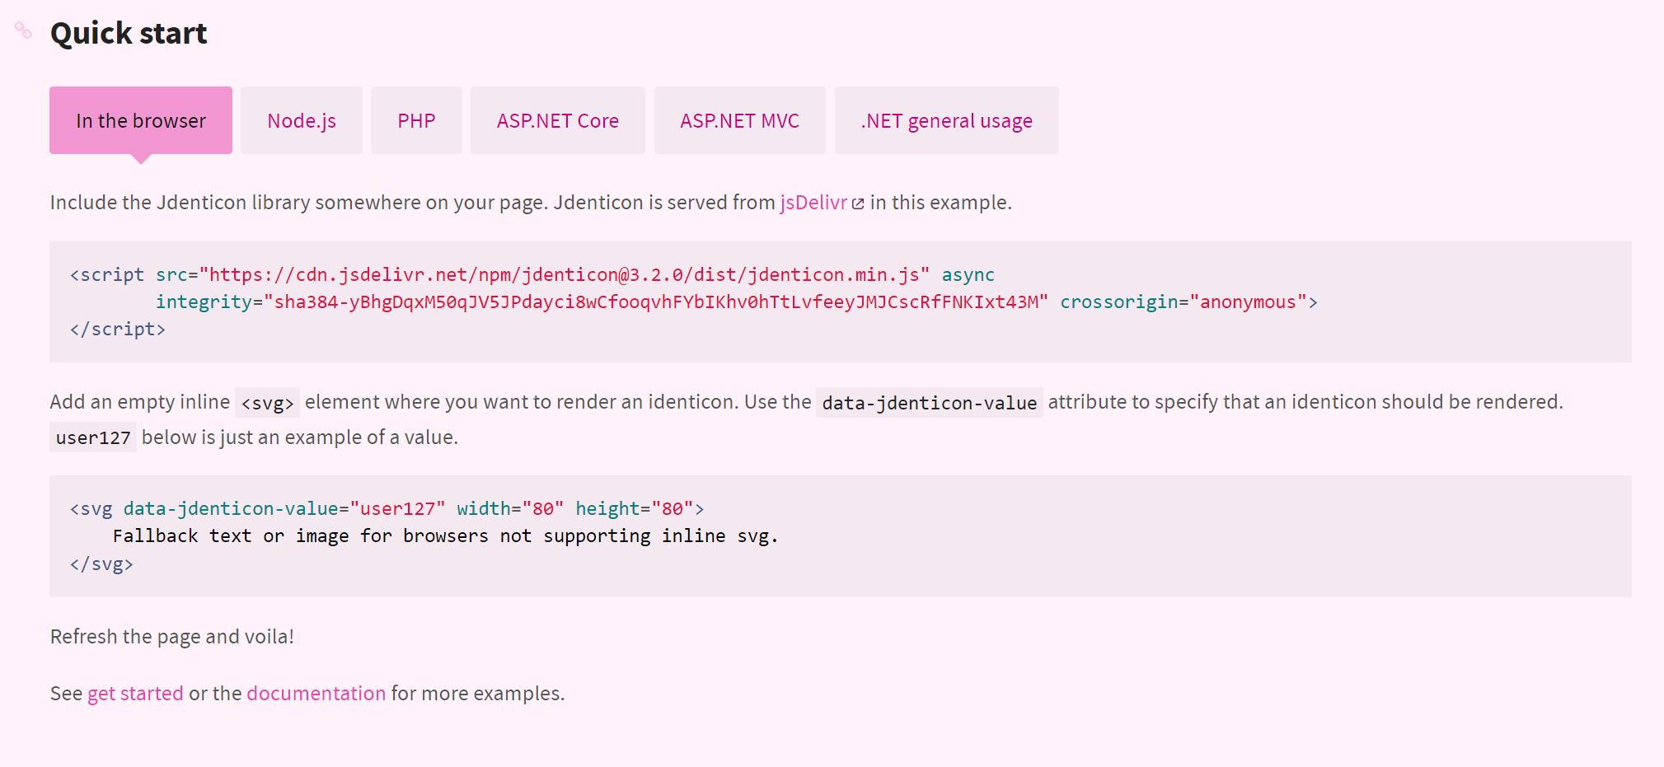The height and width of the screenshot is (767, 1664).
Task: Click the async keyword in script tag
Action: (968, 275)
